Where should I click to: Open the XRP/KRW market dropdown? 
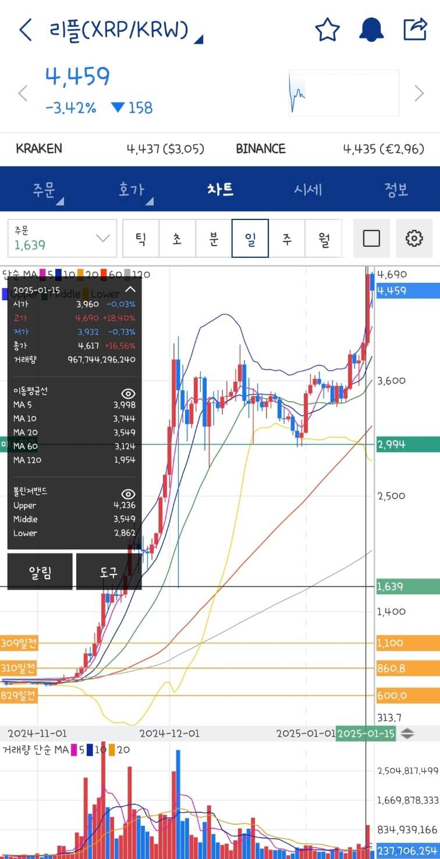(126, 31)
